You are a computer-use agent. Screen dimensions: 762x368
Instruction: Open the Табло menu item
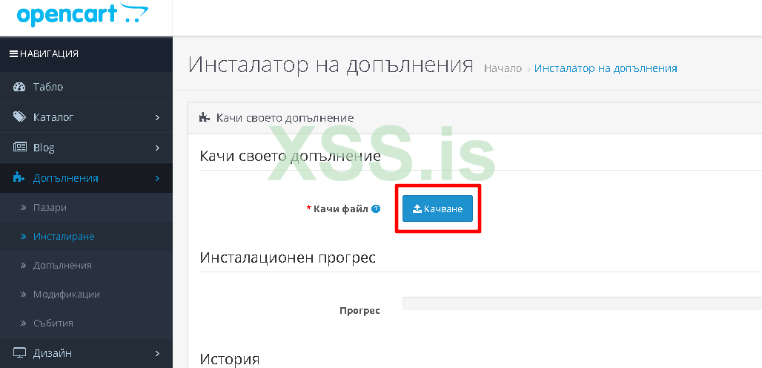click(86, 87)
